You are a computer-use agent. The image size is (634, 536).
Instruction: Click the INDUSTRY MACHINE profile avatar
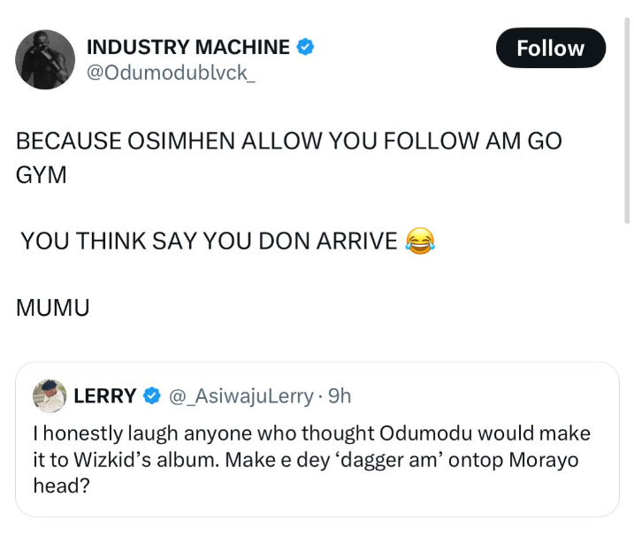[45, 58]
